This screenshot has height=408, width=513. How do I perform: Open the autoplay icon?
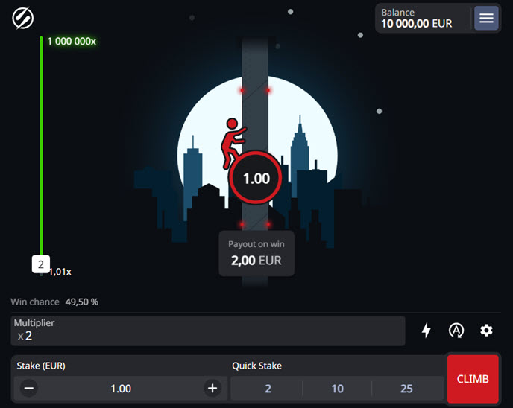pyautogui.click(x=456, y=331)
